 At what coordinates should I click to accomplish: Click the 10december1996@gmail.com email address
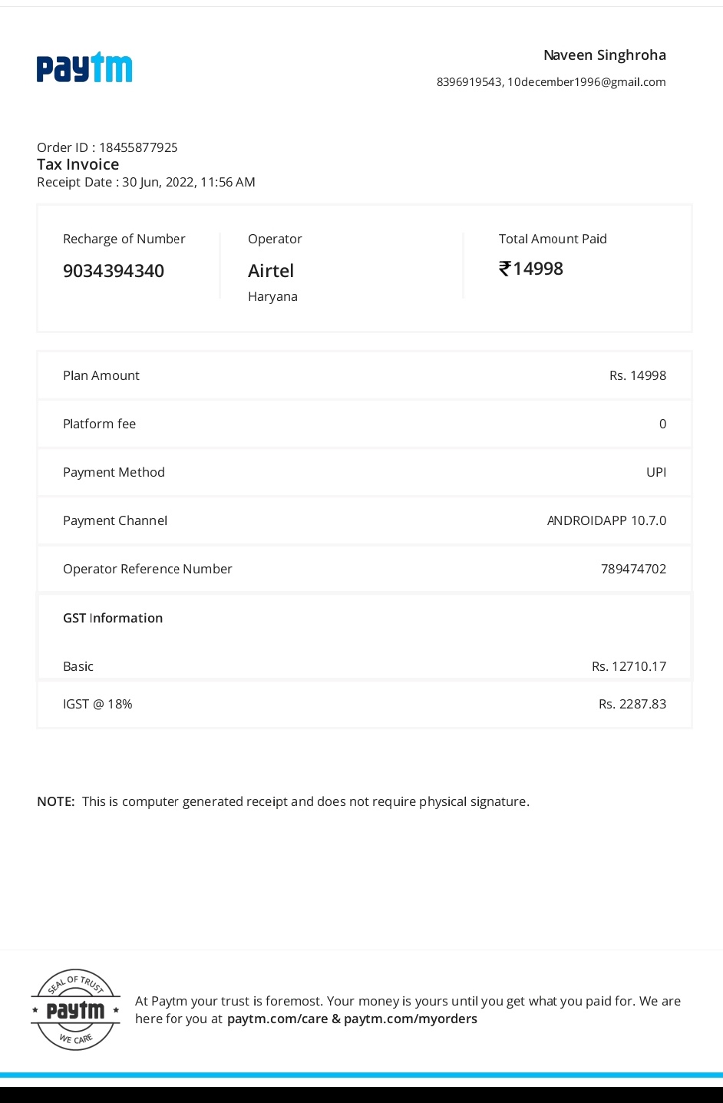586,82
